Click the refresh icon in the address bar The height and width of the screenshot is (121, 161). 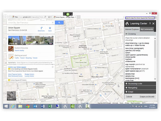51,17
